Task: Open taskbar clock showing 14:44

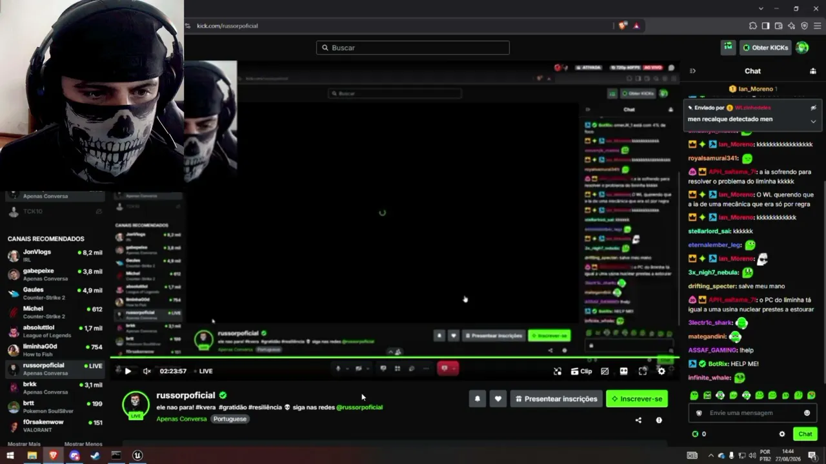Action: coord(788,456)
